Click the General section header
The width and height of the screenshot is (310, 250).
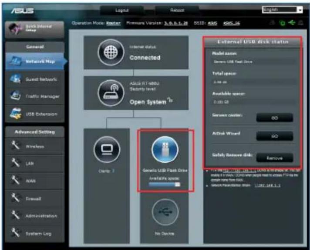pos(35,47)
